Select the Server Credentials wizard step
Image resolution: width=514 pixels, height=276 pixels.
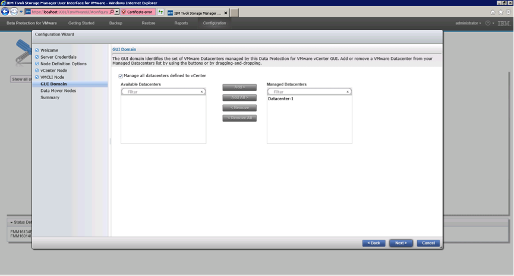58,57
